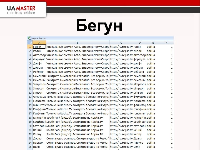This screenshot has height=150, width=200.
Task: Click cell A4 containing Формула
Action: point(39,59)
